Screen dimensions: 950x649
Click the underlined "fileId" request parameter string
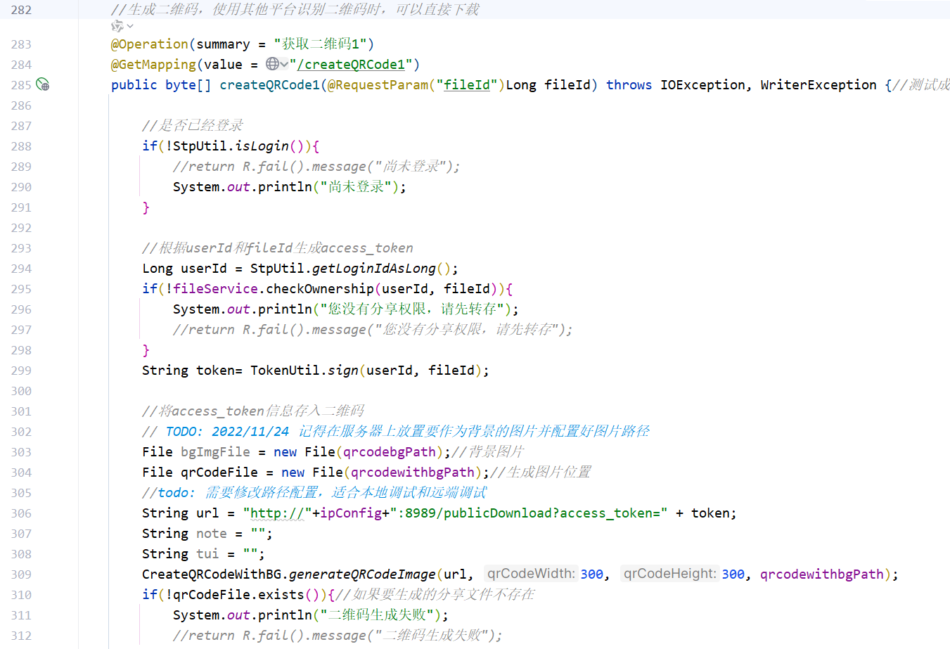click(466, 84)
